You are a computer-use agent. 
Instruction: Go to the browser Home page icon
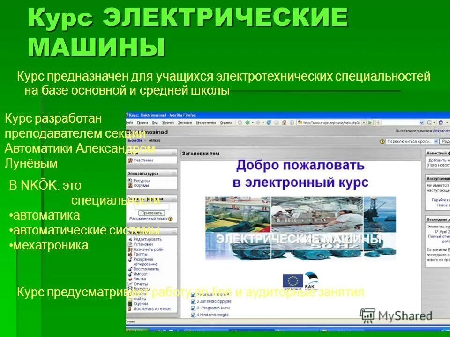coord(284,122)
